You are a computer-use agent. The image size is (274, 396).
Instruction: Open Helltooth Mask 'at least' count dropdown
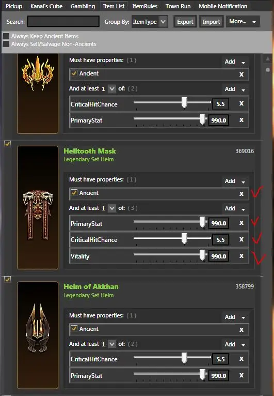[111, 208]
